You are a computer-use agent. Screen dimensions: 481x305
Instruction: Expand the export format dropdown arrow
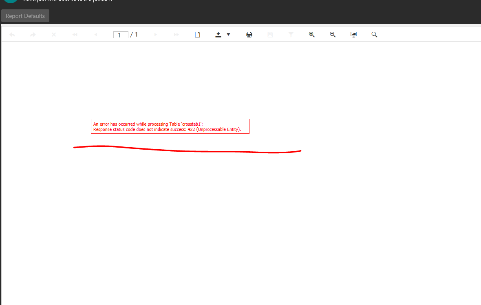(x=228, y=35)
